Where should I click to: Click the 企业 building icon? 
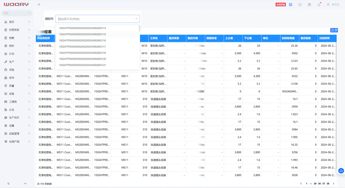[x=6, y=110]
